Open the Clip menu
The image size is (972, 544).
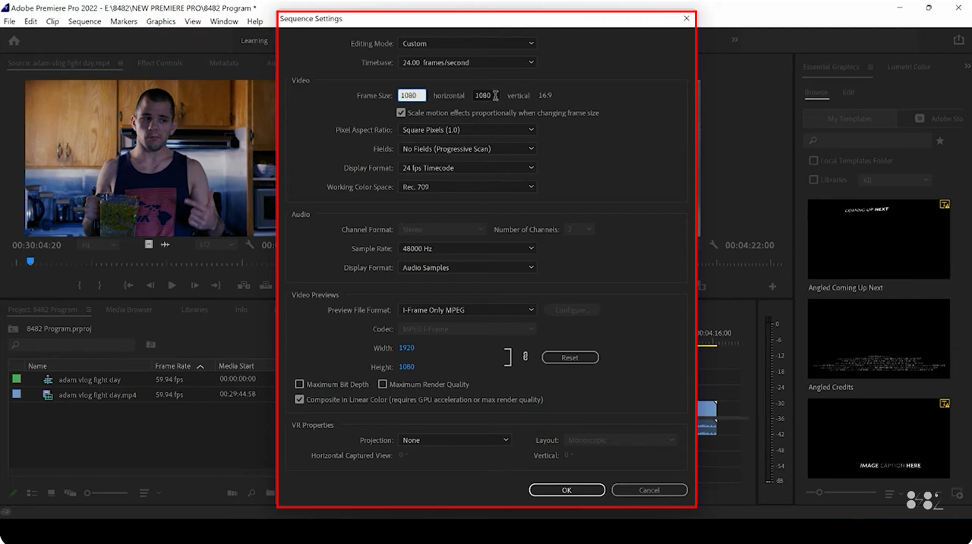(x=52, y=21)
